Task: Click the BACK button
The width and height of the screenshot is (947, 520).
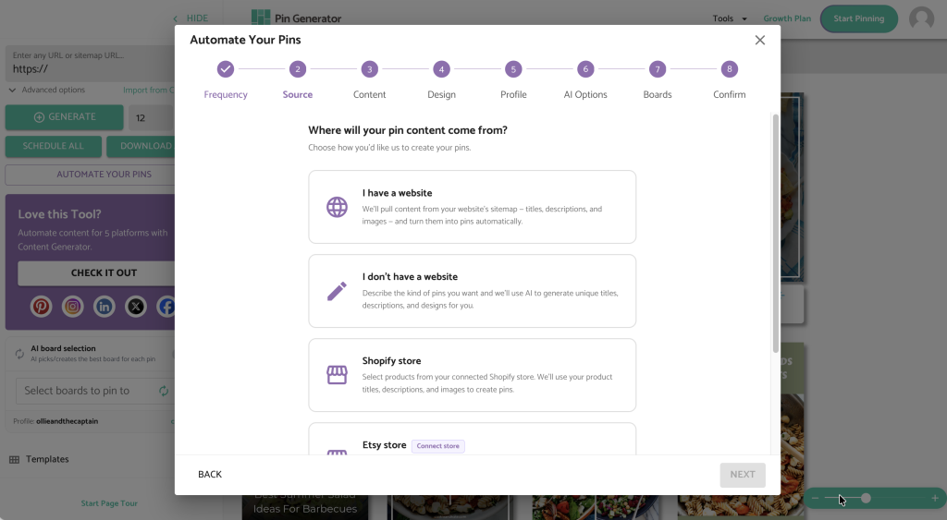Action: (210, 475)
